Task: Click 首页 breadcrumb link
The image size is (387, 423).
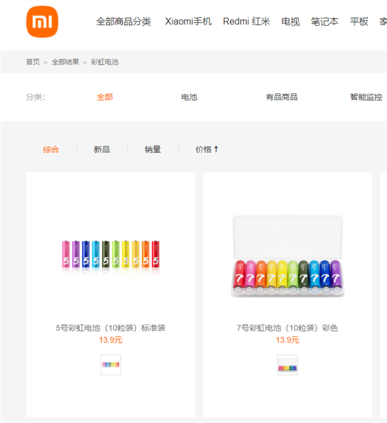Action: tap(32, 62)
